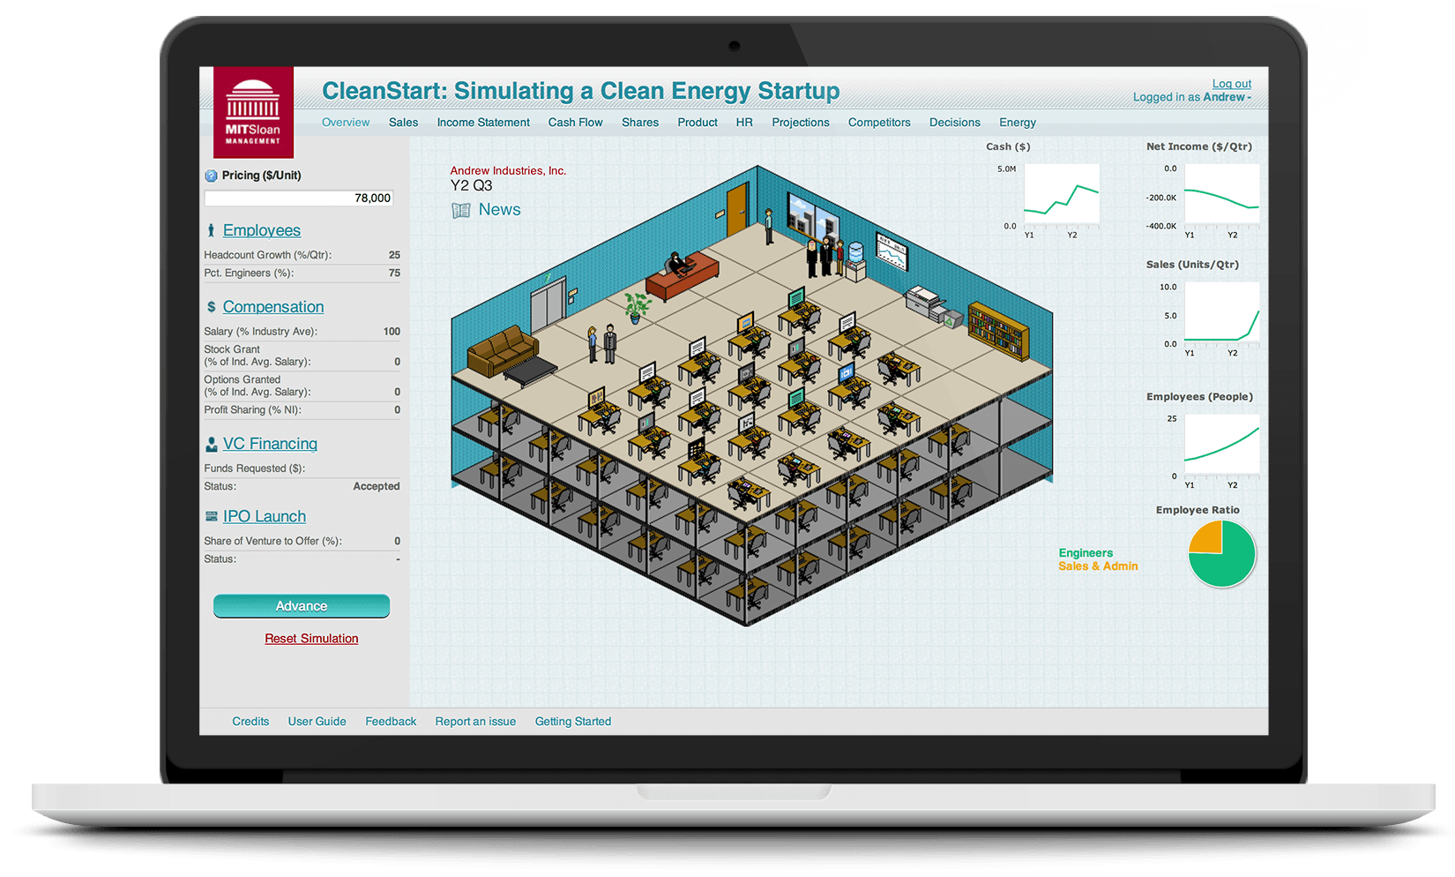1455x877 pixels.
Task: Click the Advance button
Action: tap(302, 606)
